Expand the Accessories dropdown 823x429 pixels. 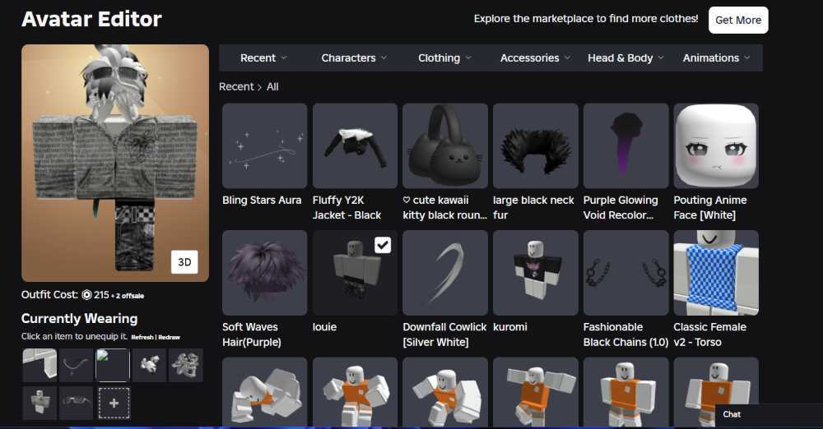(x=535, y=58)
